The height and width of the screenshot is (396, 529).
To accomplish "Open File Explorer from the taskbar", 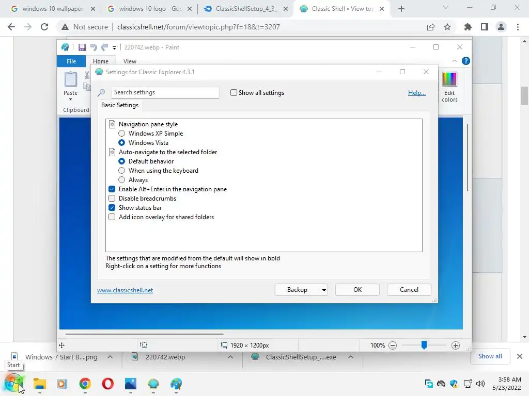I will [x=39, y=384].
